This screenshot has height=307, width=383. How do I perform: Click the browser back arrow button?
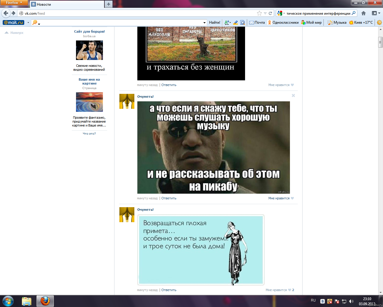pyautogui.click(x=6, y=13)
